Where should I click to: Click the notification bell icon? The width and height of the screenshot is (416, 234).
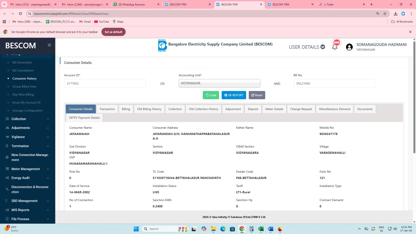pos(335,47)
